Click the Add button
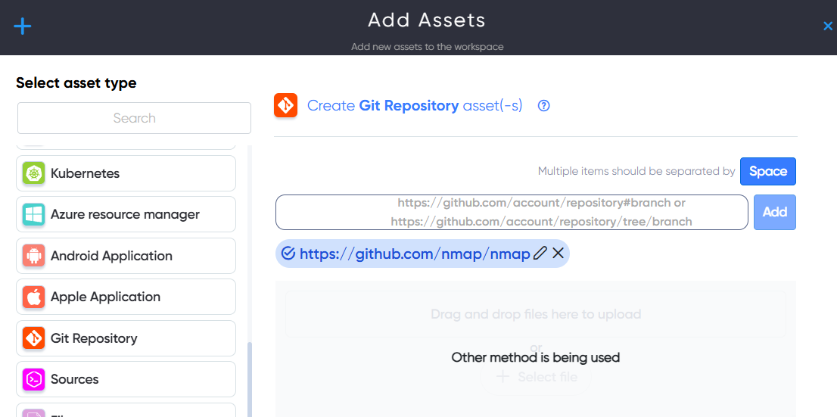This screenshot has width=837, height=417. [x=774, y=213]
